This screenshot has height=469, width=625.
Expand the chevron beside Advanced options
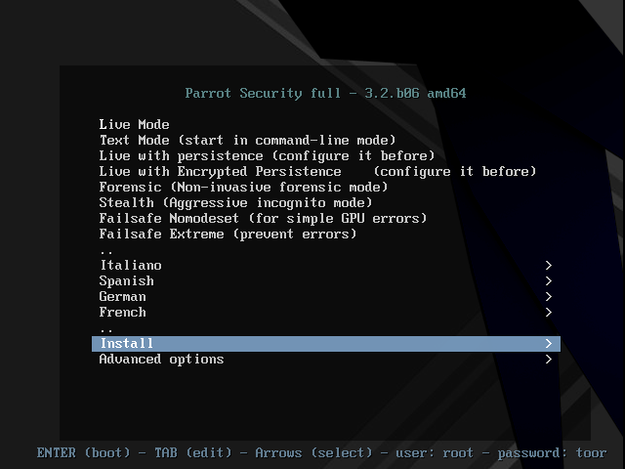tap(549, 359)
